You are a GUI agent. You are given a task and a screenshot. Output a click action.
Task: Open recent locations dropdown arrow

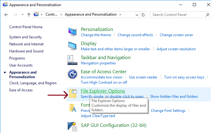pyautogui.click(x=22, y=15)
